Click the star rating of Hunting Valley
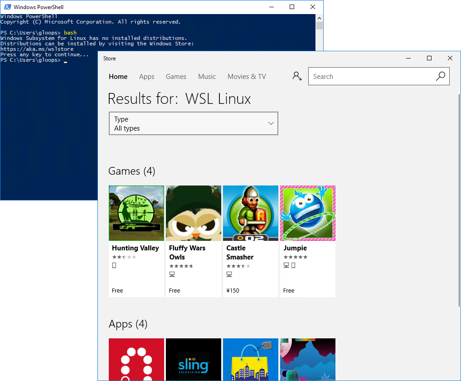This screenshot has width=461, height=381. (124, 257)
